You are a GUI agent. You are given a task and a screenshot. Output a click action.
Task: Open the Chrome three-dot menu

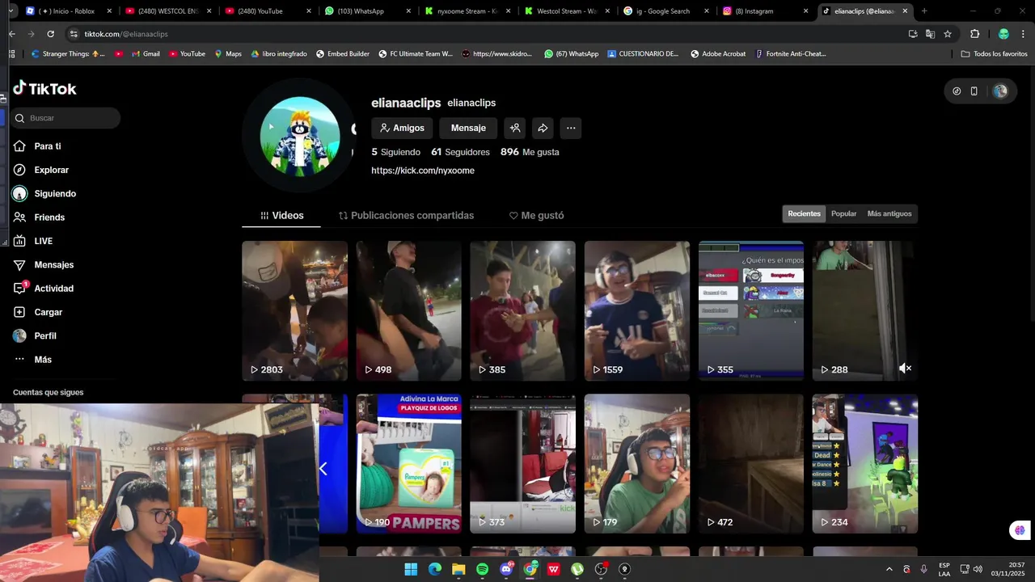click(1024, 34)
